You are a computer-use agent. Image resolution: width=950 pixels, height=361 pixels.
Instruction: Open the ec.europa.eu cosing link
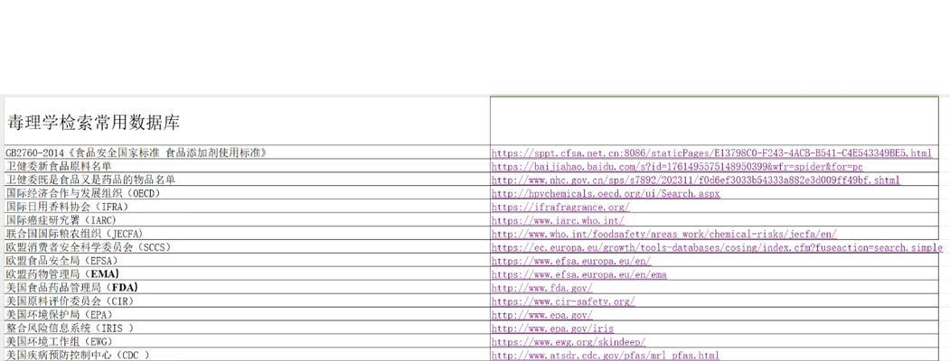click(x=717, y=248)
